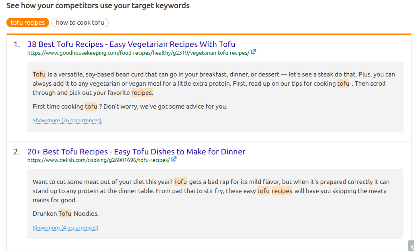
Task: Click the delish.com green URL
Action: (99, 160)
